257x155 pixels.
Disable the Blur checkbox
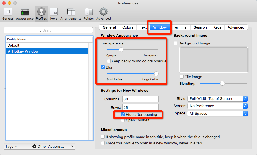tap(103, 67)
